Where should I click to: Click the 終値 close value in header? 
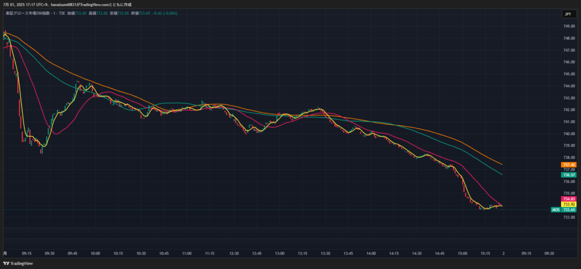point(141,14)
